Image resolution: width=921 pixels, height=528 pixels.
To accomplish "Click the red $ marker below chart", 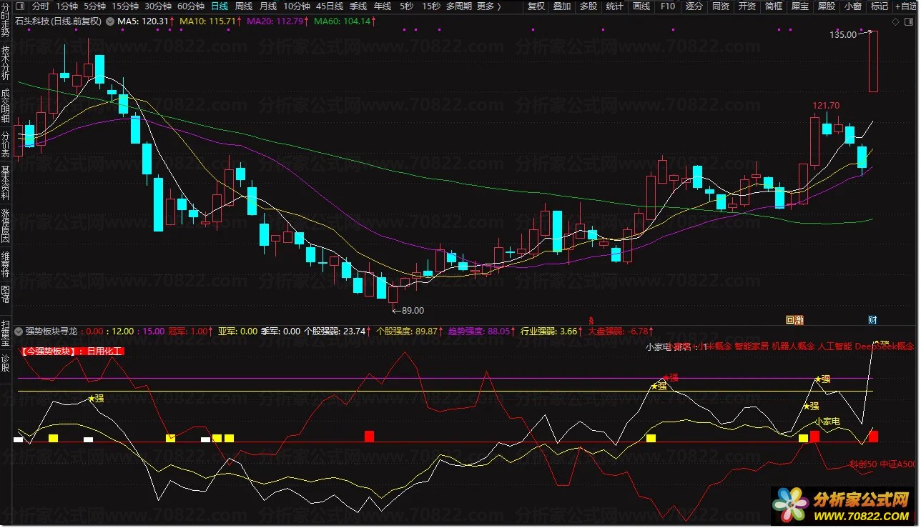I will (x=591, y=319).
